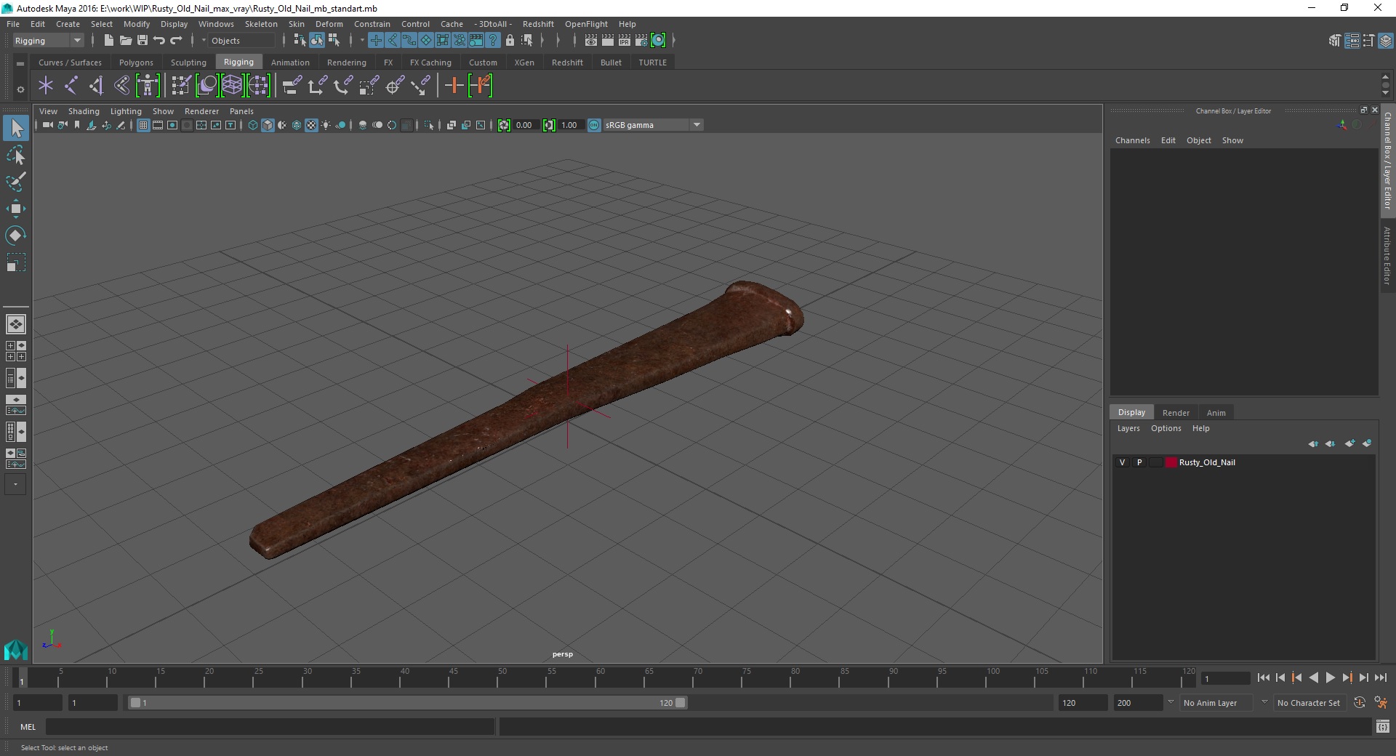
Task: Click the IK Handle shelf icon
Action: 96,86
